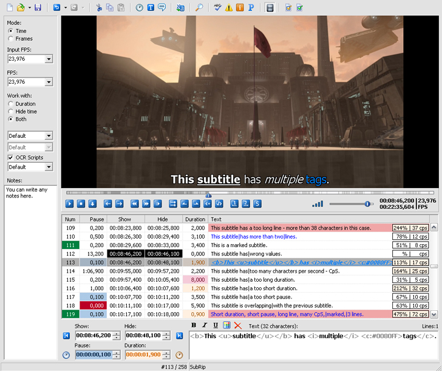Select the Duration work-with option
Viewport: 442px width, 371px height.
point(11,104)
